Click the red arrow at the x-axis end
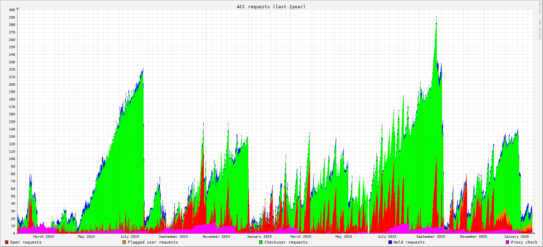The width and height of the screenshot is (543, 247). (534, 233)
